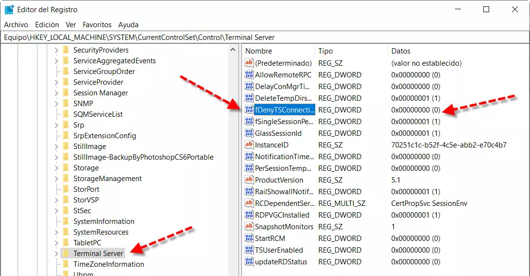
Task: Expand the Terminal Server key
Action: click(56, 254)
